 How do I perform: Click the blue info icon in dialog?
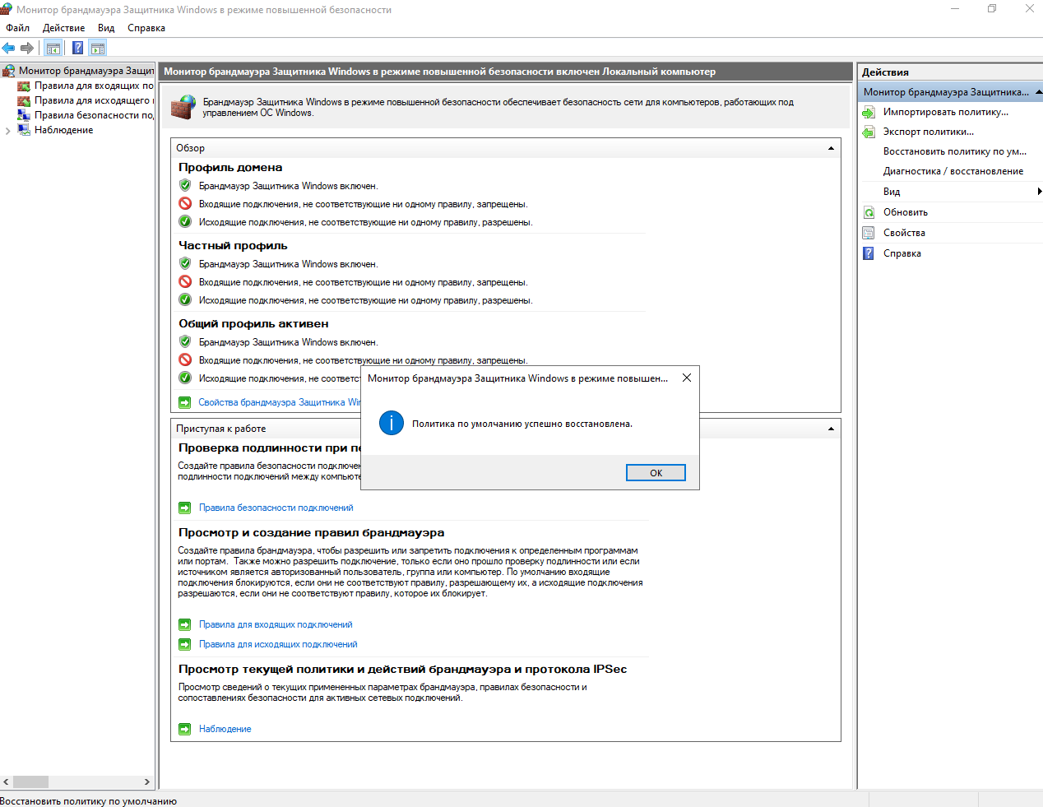click(392, 424)
